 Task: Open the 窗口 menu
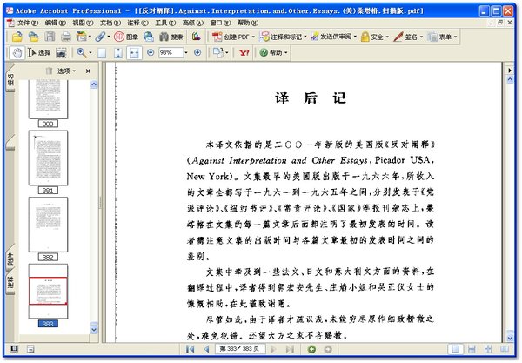(220, 23)
